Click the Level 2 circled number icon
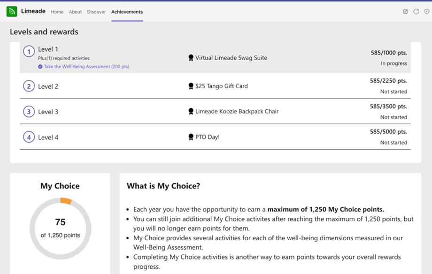Image resolution: width=432 pixels, height=274 pixels. pyautogui.click(x=29, y=86)
